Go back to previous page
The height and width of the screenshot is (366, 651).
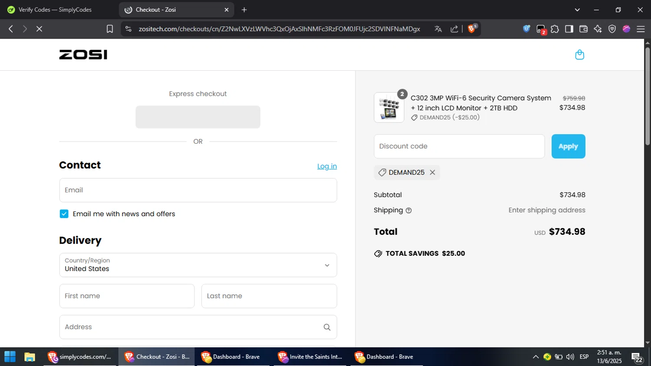click(11, 29)
